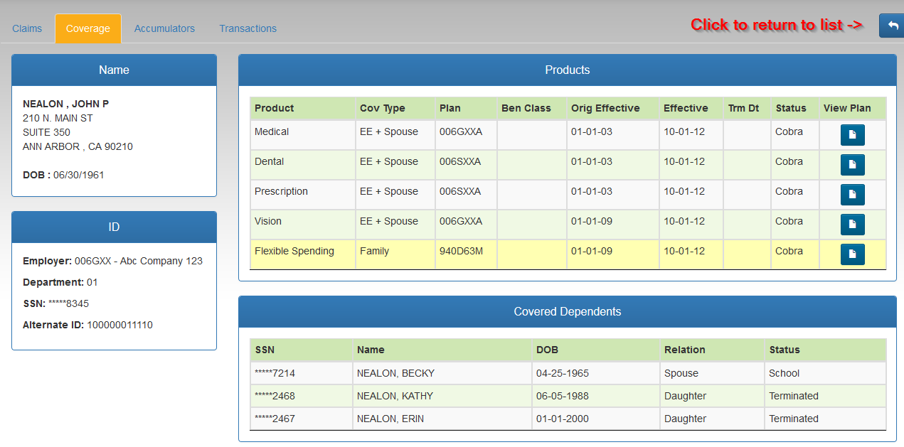The height and width of the screenshot is (447, 904).
Task: Go to the Transactions tab
Action: click(x=248, y=28)
